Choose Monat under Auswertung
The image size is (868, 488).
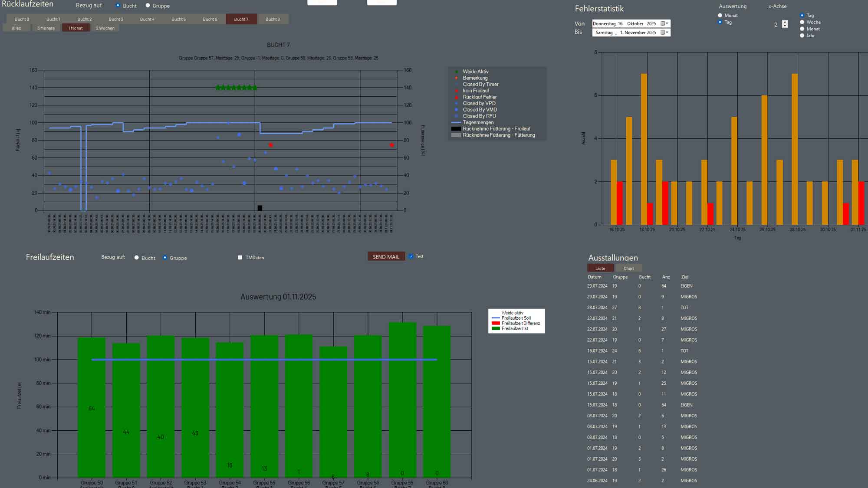tap(720, 15)
